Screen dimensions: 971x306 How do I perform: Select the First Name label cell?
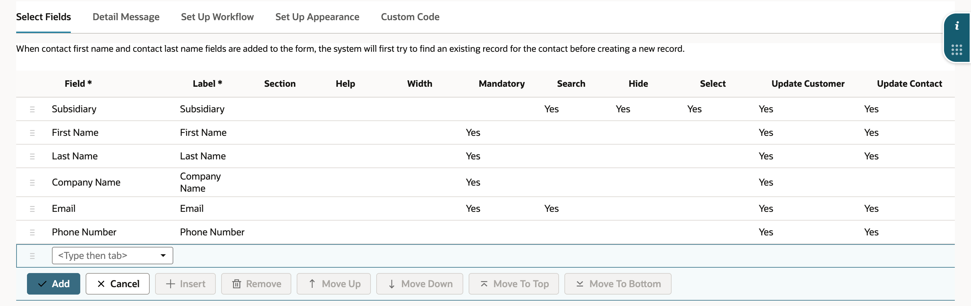[x=203, y=133]
